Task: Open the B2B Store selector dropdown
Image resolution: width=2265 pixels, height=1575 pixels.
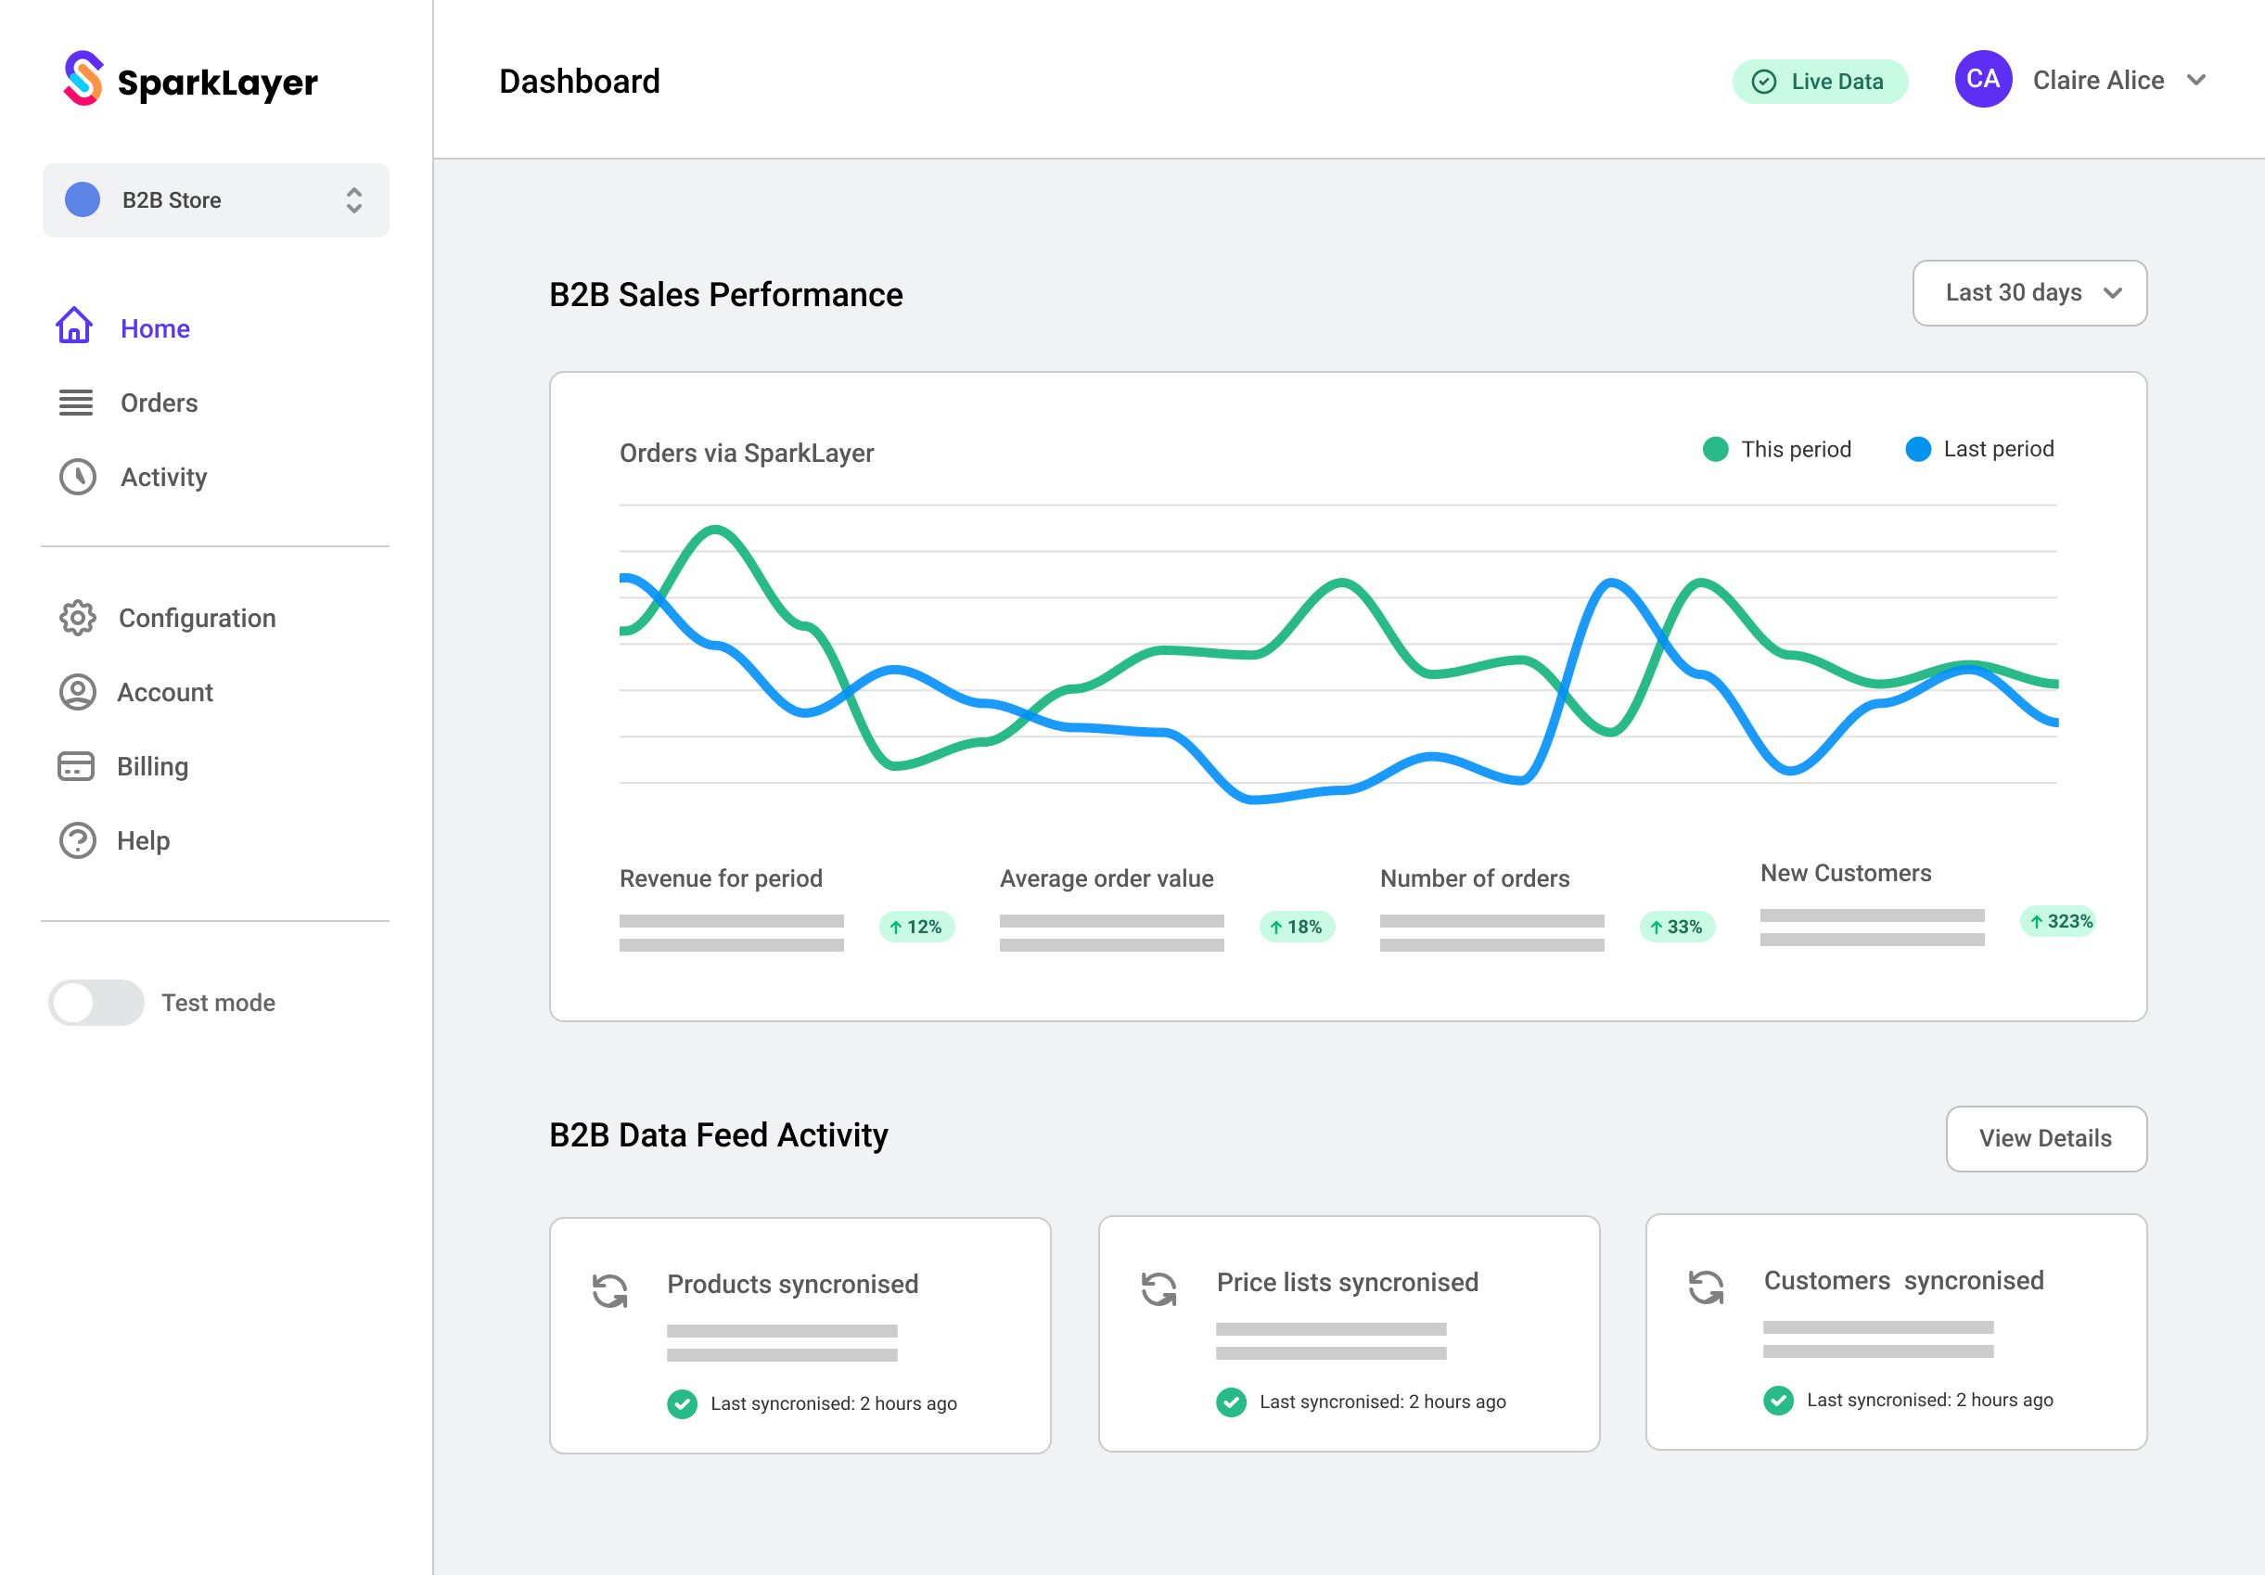Action: coord(215,200)
